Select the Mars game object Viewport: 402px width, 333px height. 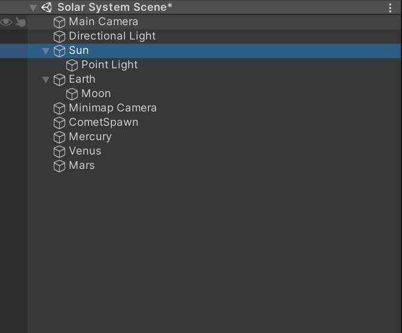81,165
